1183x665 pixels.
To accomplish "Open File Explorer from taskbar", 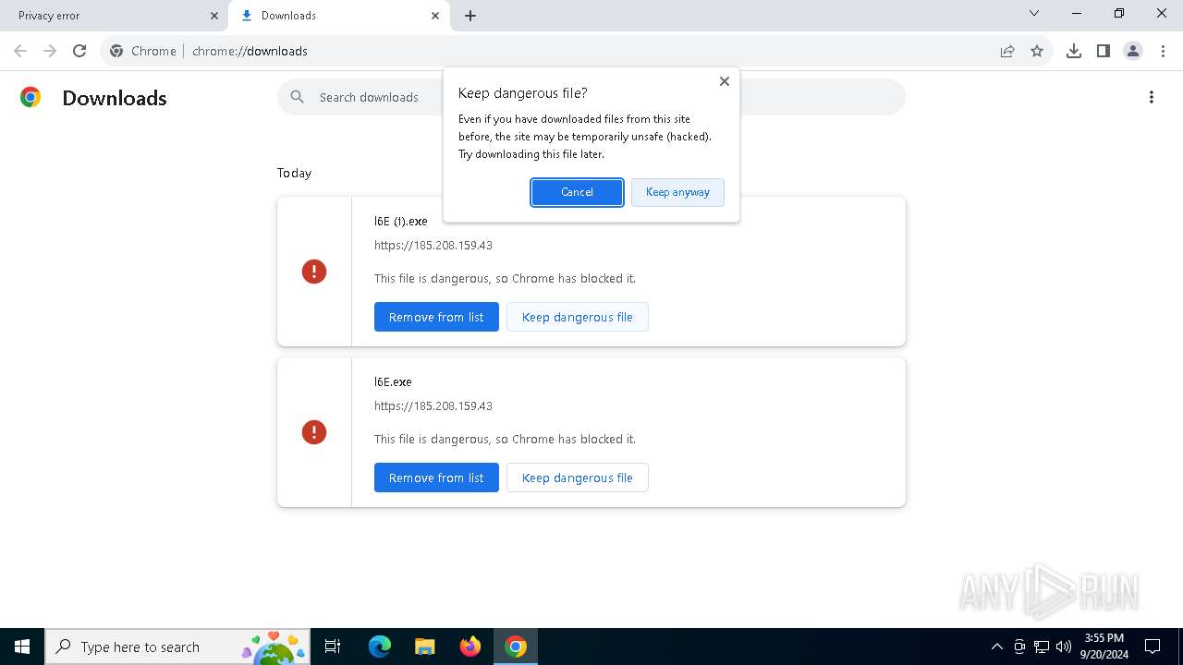I will pos(425,647).
